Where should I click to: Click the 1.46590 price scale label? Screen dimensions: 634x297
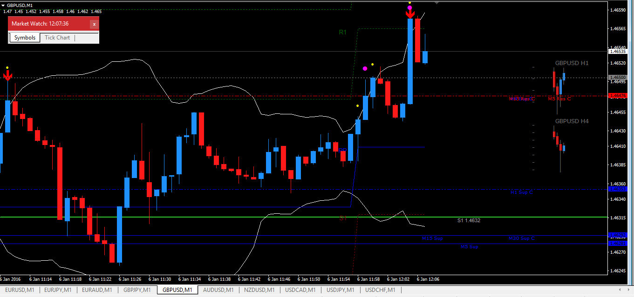(x=618, y=10)
